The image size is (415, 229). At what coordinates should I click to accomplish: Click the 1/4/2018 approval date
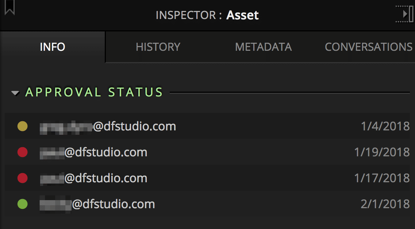click(x=385, y=126)
